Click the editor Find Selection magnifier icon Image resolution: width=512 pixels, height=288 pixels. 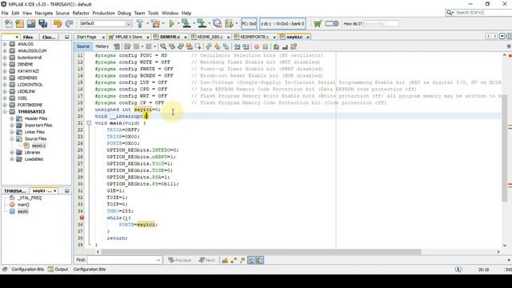pos(163,46)
